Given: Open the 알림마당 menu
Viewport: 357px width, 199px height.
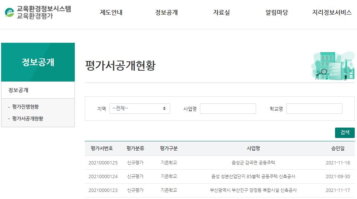Looking at the screenshot, I should (x=277, y=12).
